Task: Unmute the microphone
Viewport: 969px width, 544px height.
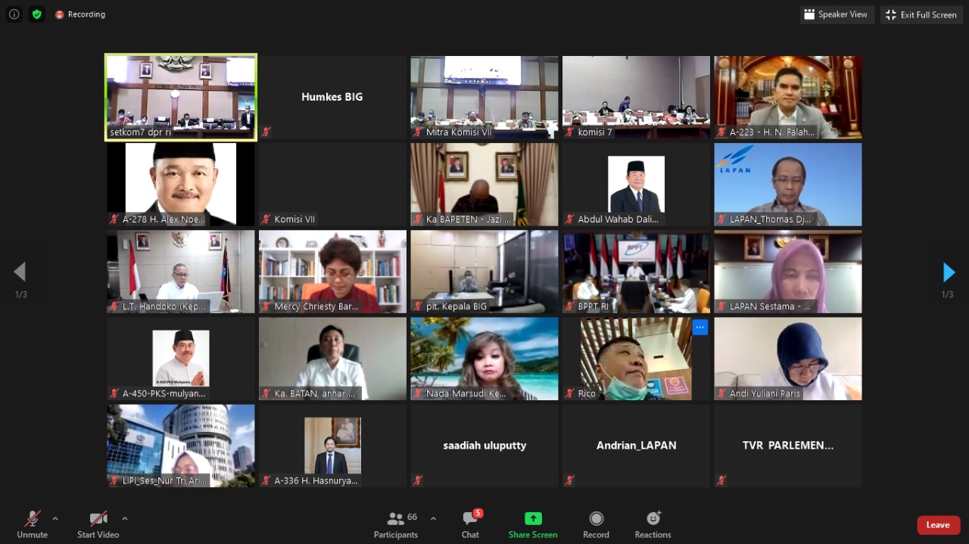Action: pos(32,524)
